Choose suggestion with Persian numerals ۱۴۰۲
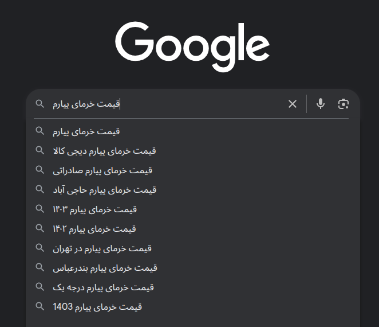 (191, 229)
